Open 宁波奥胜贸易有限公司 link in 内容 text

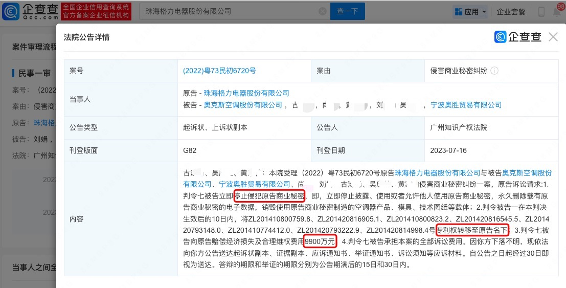pos(255,184)
